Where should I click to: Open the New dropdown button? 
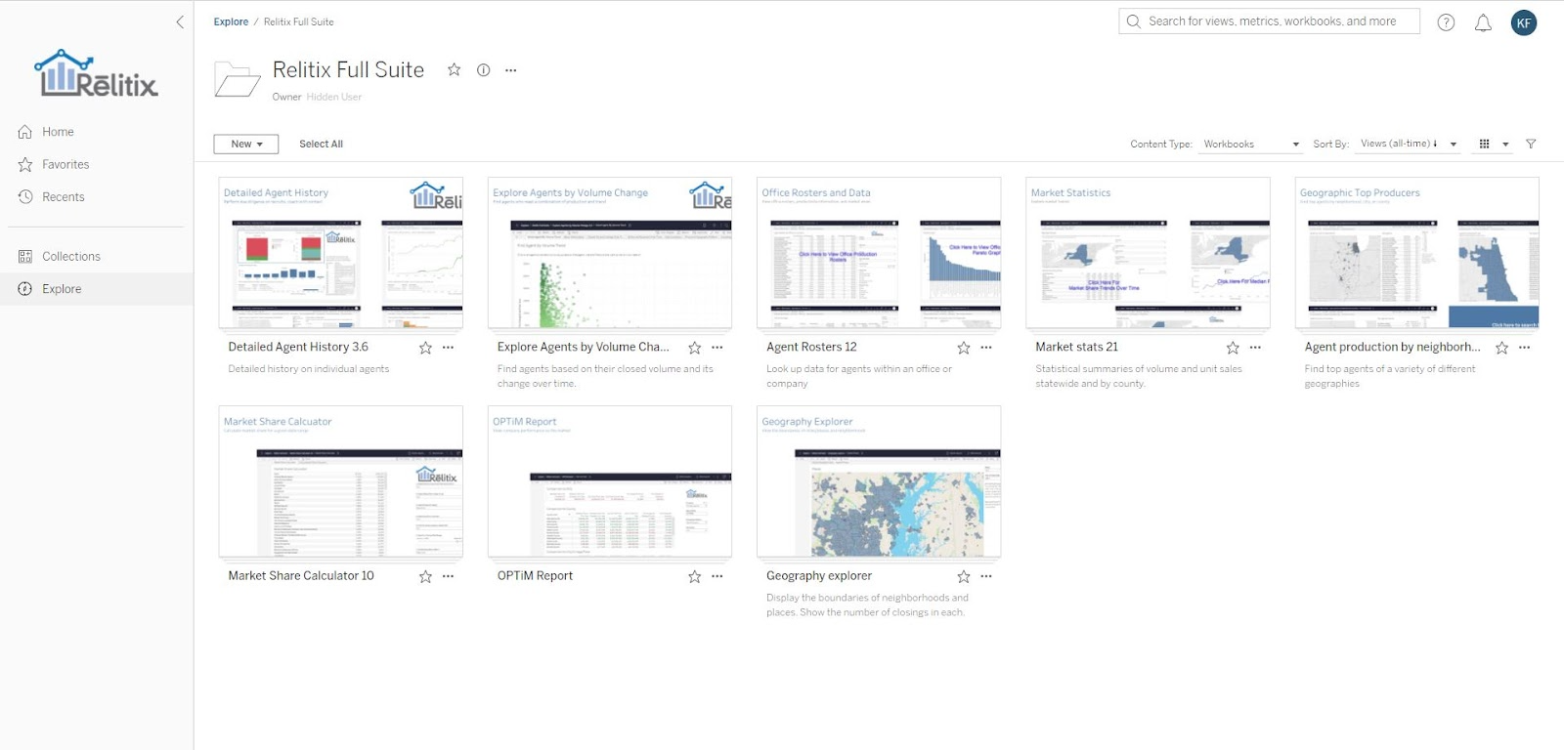[x=246, y=144]
